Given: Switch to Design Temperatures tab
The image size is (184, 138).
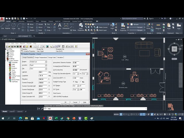Looking at the screenshot, I should click(41, 57).
